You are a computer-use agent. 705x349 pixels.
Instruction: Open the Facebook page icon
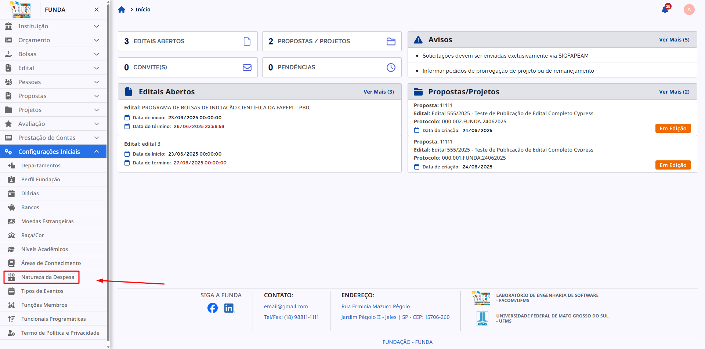(x=212, y=308)
